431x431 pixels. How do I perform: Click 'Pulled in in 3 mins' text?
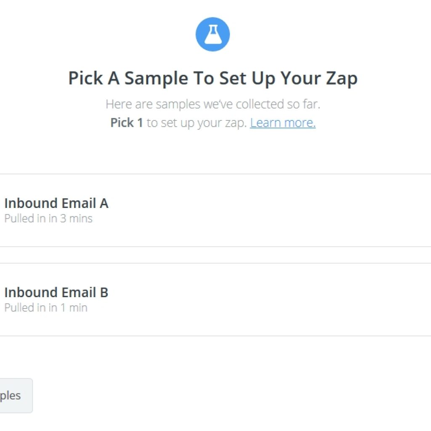pyautogui.click(x=48, y=218)
